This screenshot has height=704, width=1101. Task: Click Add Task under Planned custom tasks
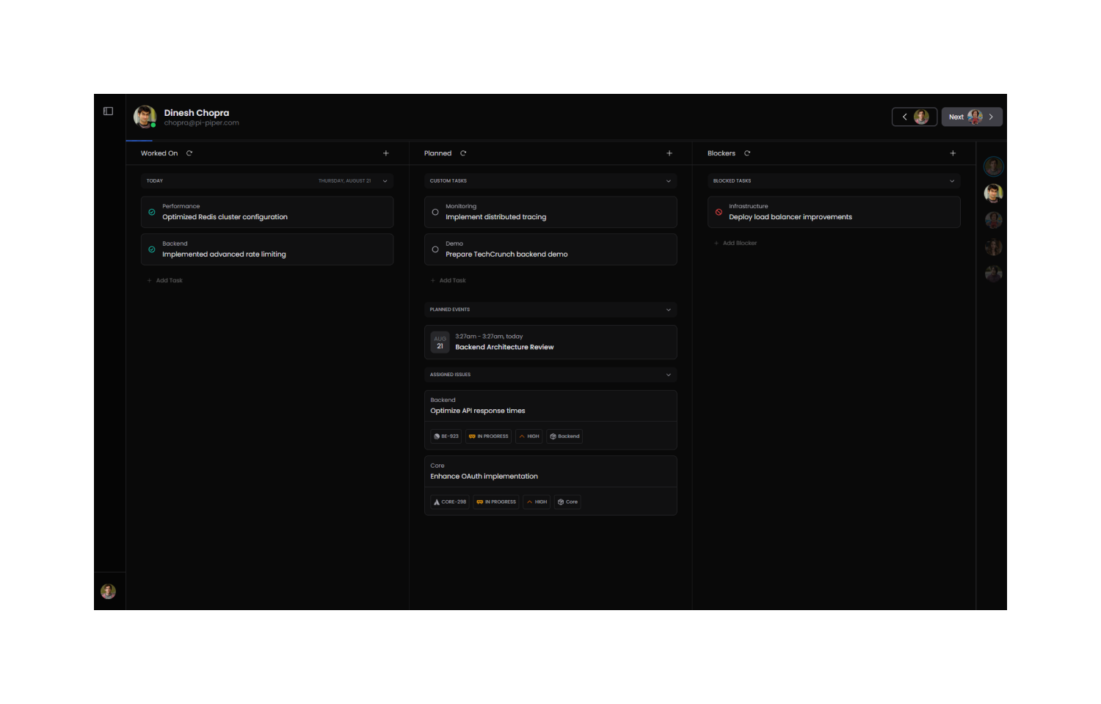[448, 281]
